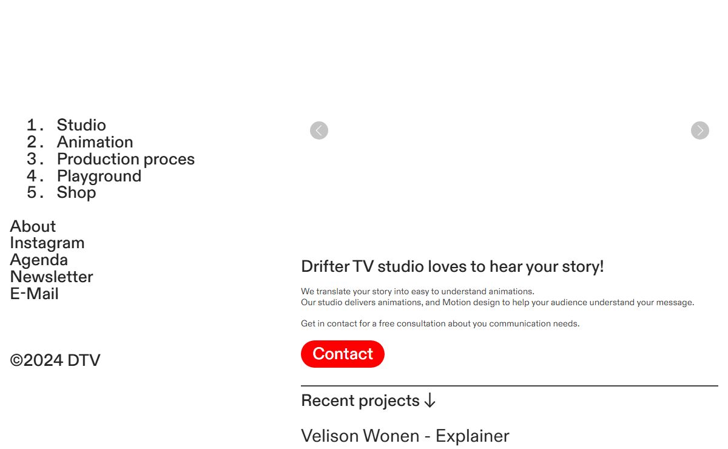Follow the Instagram link
This screenshot has height=449, width=728.
click(47, 243)
